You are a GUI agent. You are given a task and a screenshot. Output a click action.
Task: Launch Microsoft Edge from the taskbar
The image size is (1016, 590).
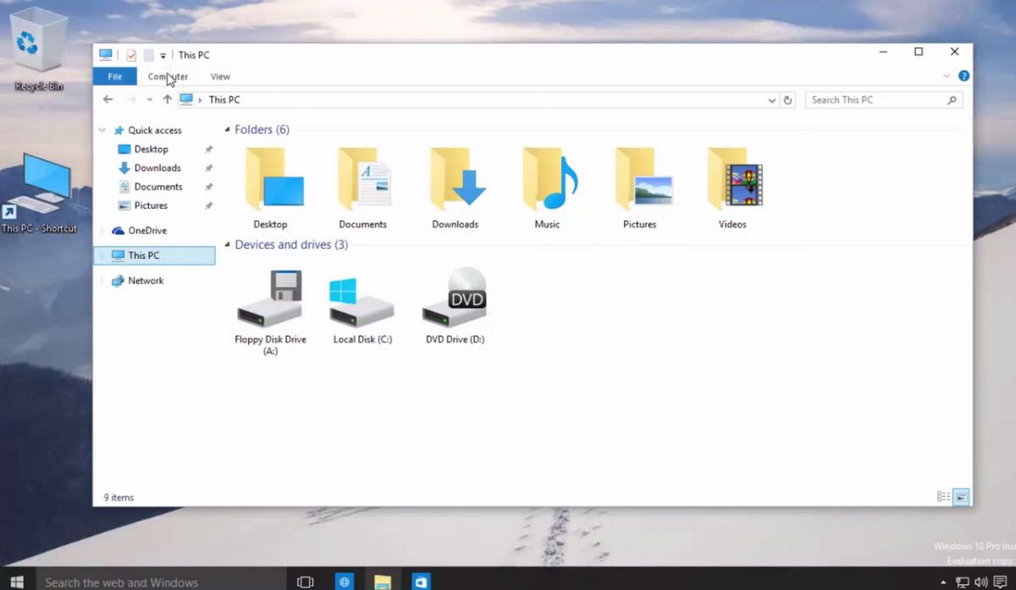point(344,582)
